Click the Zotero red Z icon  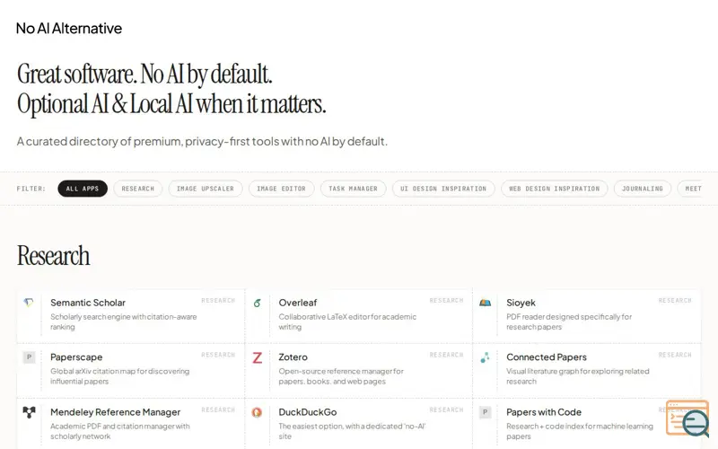(258, 357)
